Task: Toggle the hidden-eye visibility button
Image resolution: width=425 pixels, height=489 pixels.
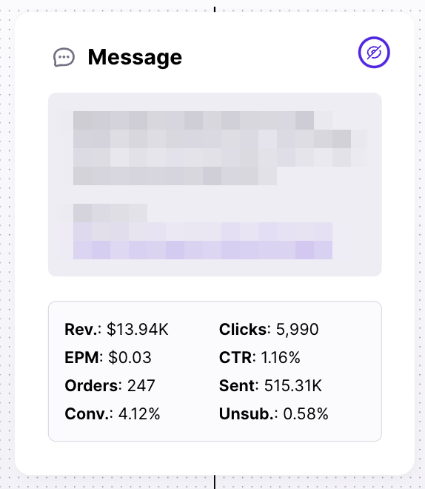Action: (374, 53)
